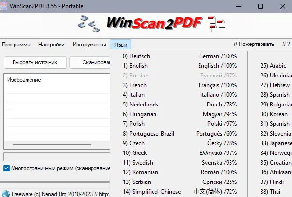
Task: Click the Сканировать scan button
Action: (x=90, y=62)
